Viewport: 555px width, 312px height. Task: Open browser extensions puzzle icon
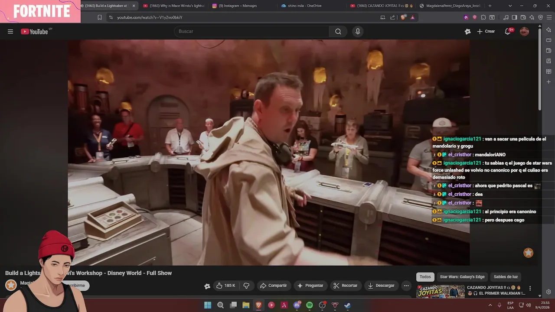coord(483,17)
